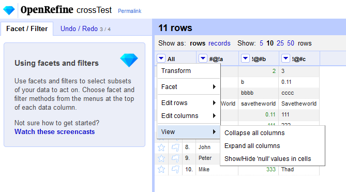Open the All column dropdown arrow

point(161,58)
